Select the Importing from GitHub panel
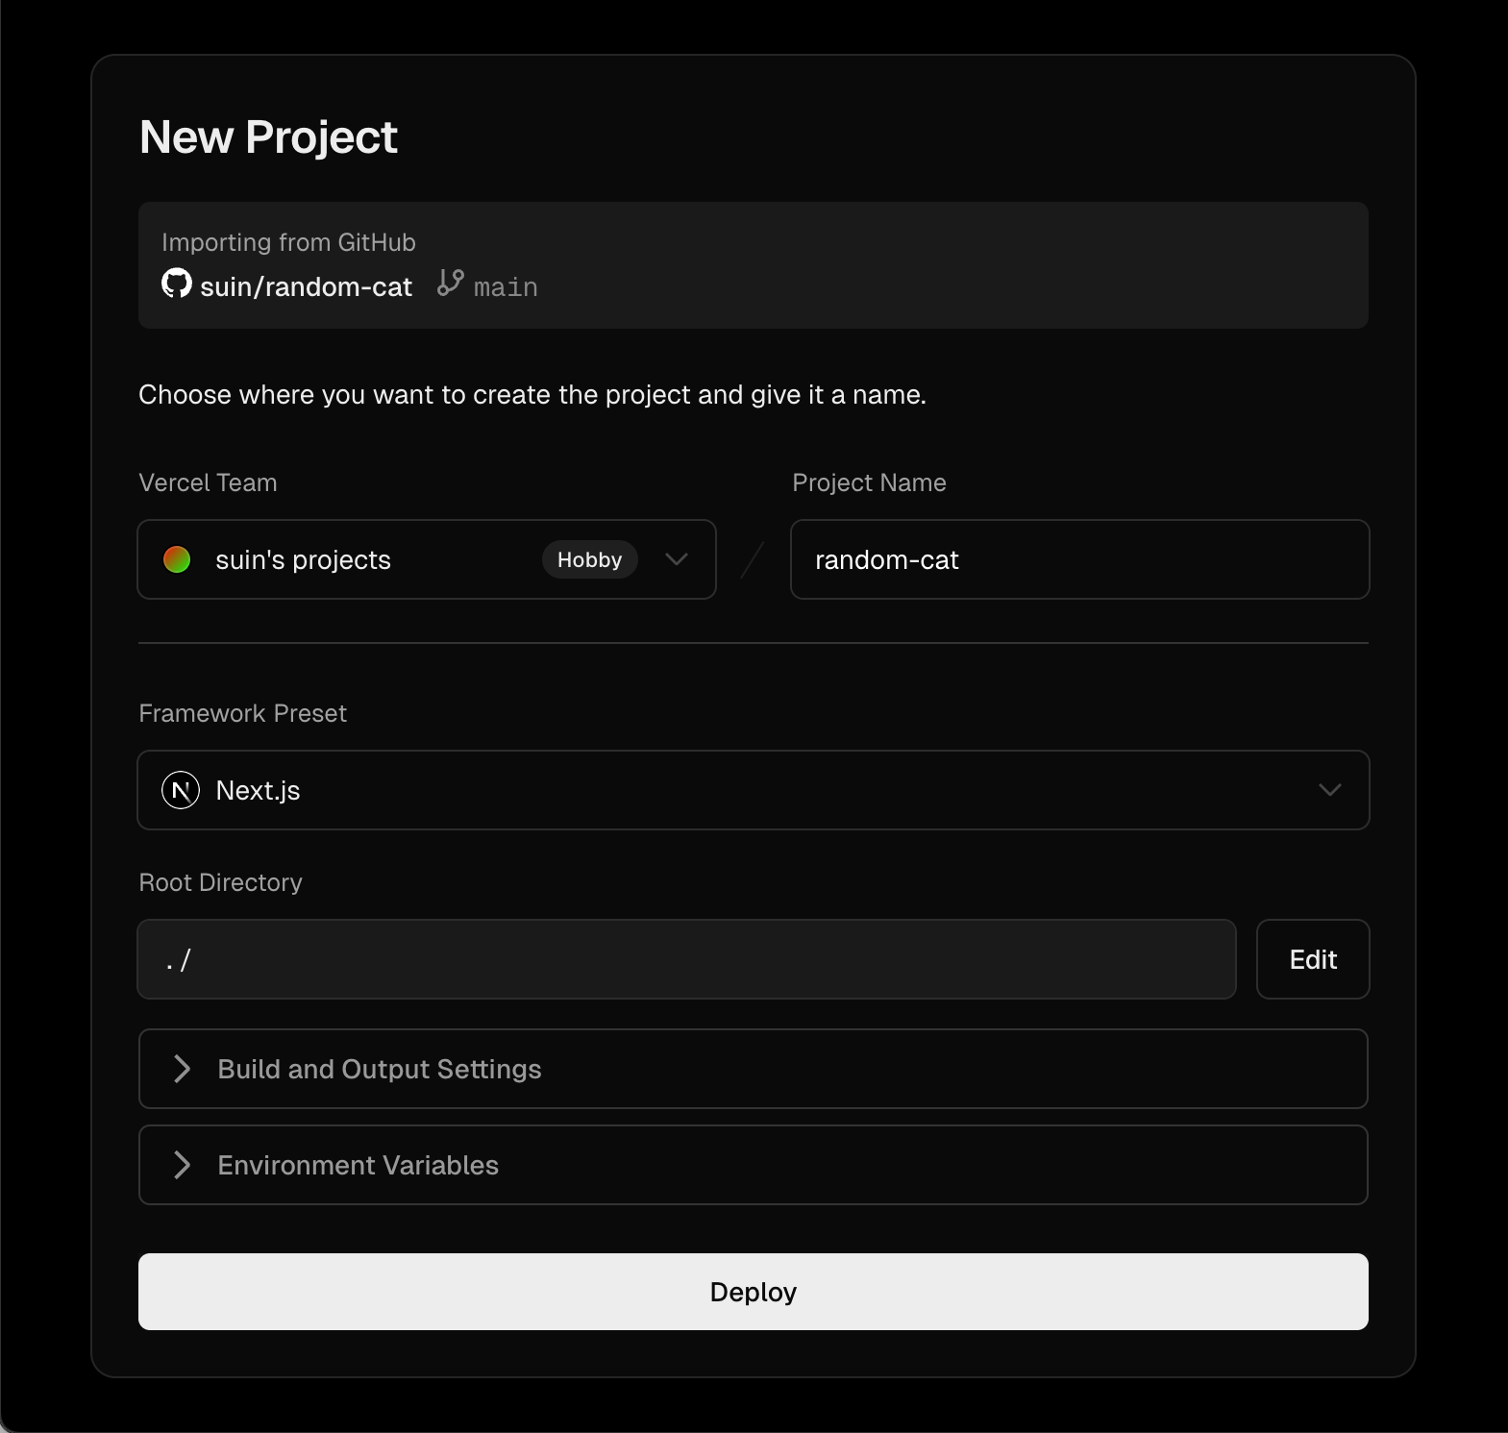Image resolution: width=1508 pixels, height=1433 pixels. coord(754,265)
